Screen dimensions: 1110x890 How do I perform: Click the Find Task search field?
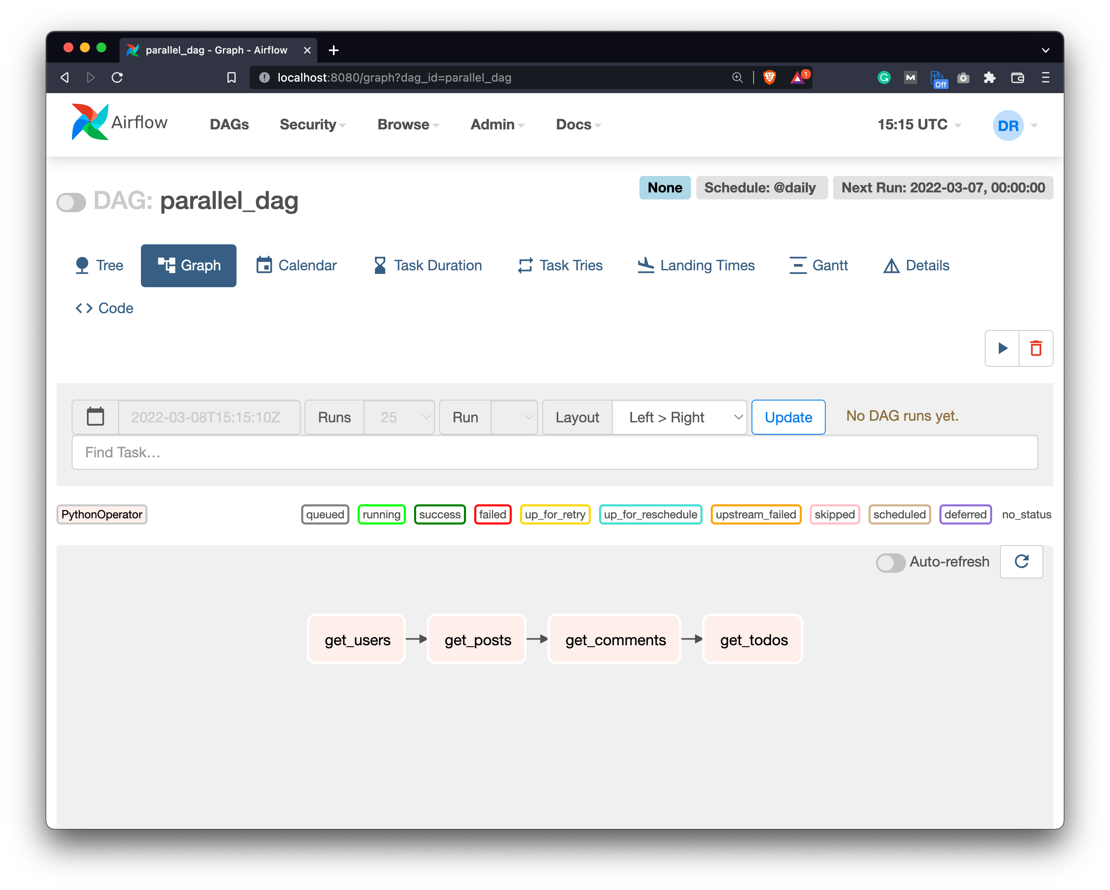(x=555, y=452)
